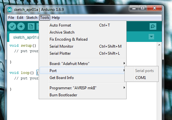Switch to the sketch_apr01a tab
The image size is (172, 120).
coord(24,37)
